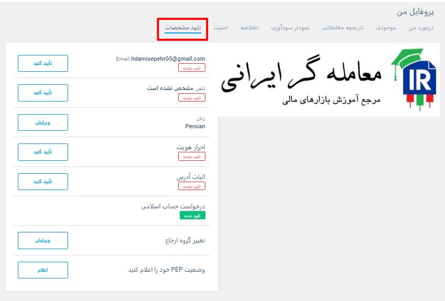Click the Persian language value

pyautogui.click(x=195, y=126)
